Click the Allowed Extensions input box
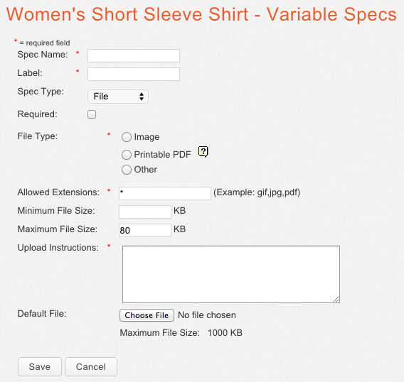 pos(165,193)
